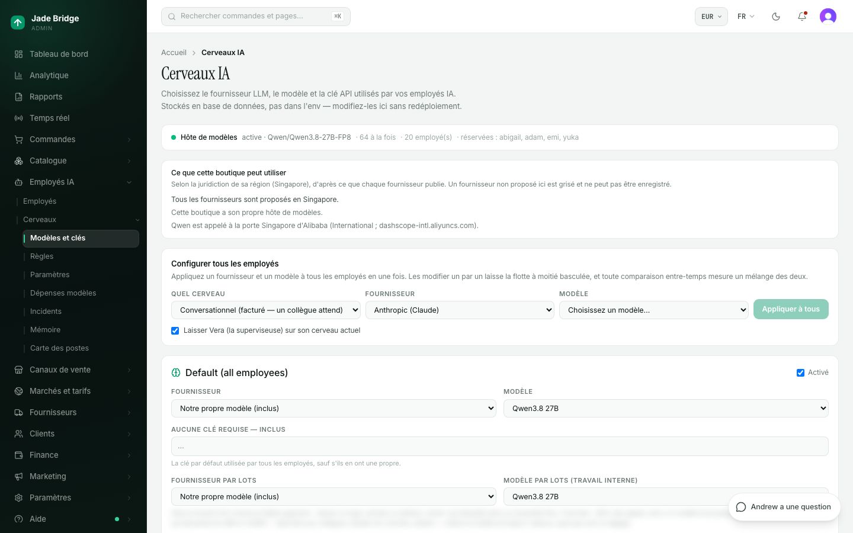Image resolution: width=853 pixels, height=533 pixels.
Task: Click the Appliquer à tous button
Action: click(791, 309)
